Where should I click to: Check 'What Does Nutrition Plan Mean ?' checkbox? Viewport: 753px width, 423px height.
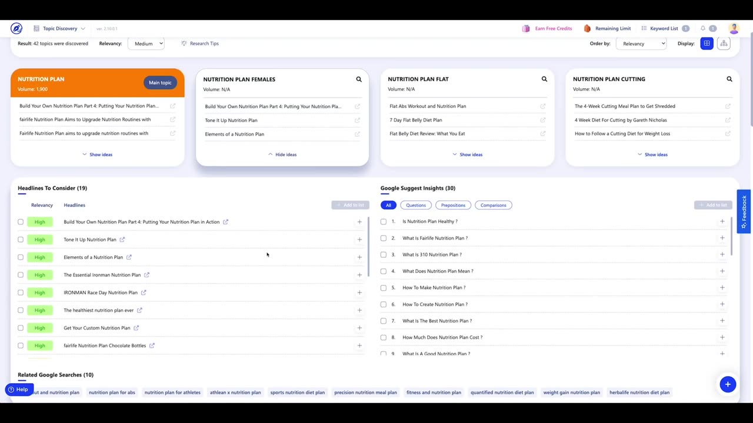(x=384, y=271)
